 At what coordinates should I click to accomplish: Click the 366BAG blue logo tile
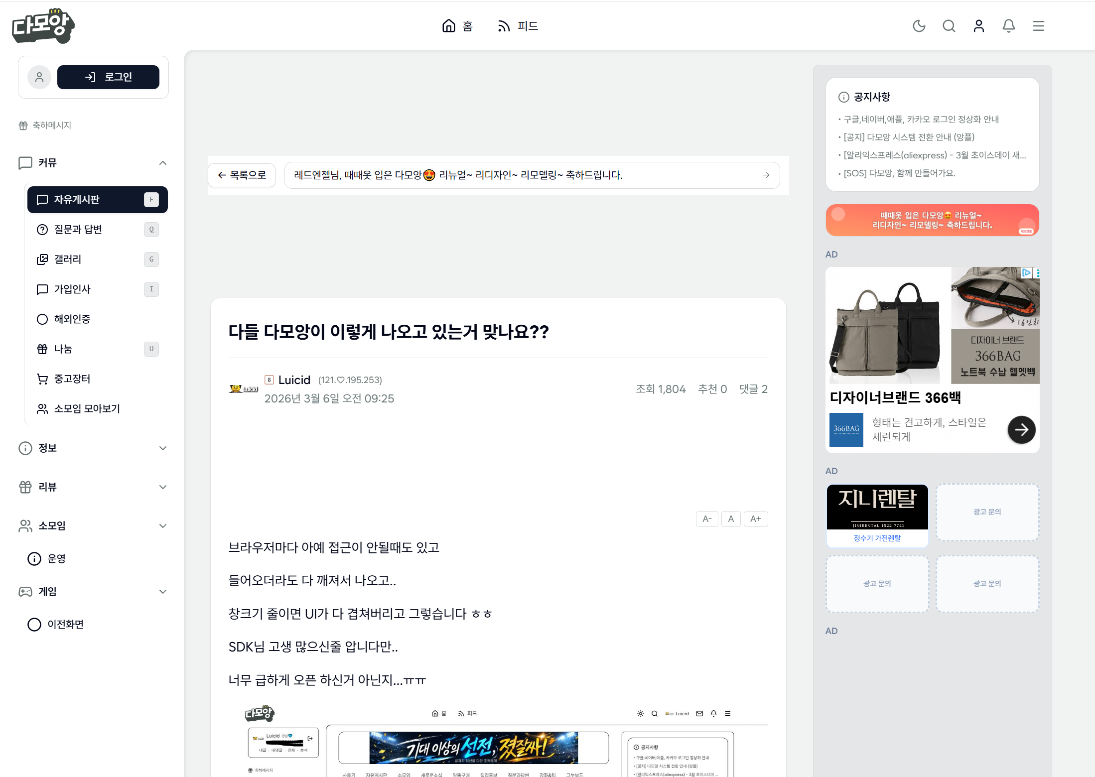point(846,430)
